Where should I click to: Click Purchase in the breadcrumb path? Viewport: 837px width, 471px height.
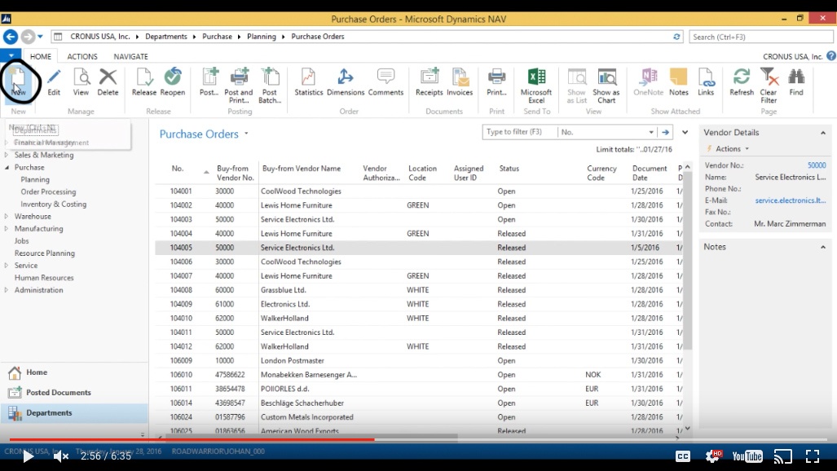coord(217,37)
